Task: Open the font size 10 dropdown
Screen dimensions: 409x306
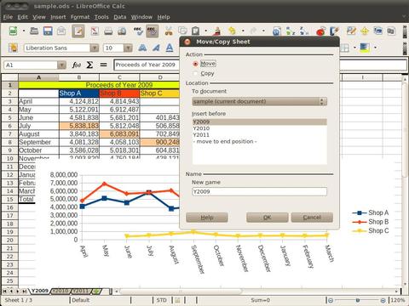Action: click(129, 48)
